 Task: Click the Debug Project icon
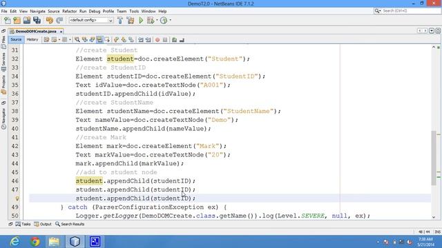click(151, 20)
